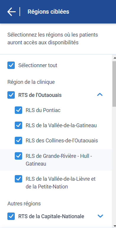Toggle the RTS de l'Outaouais checkbox
The width and height of the screenshot is (116, 228).
pos(11,95)
